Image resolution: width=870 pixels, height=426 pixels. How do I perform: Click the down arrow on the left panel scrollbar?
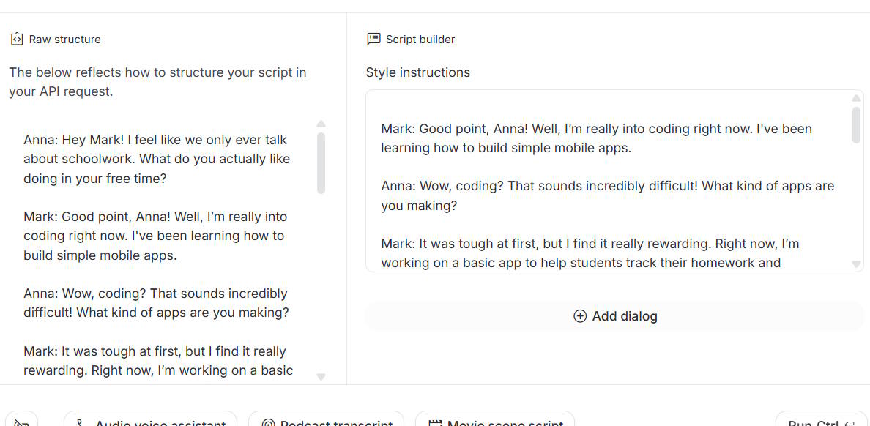coord(321,376)
